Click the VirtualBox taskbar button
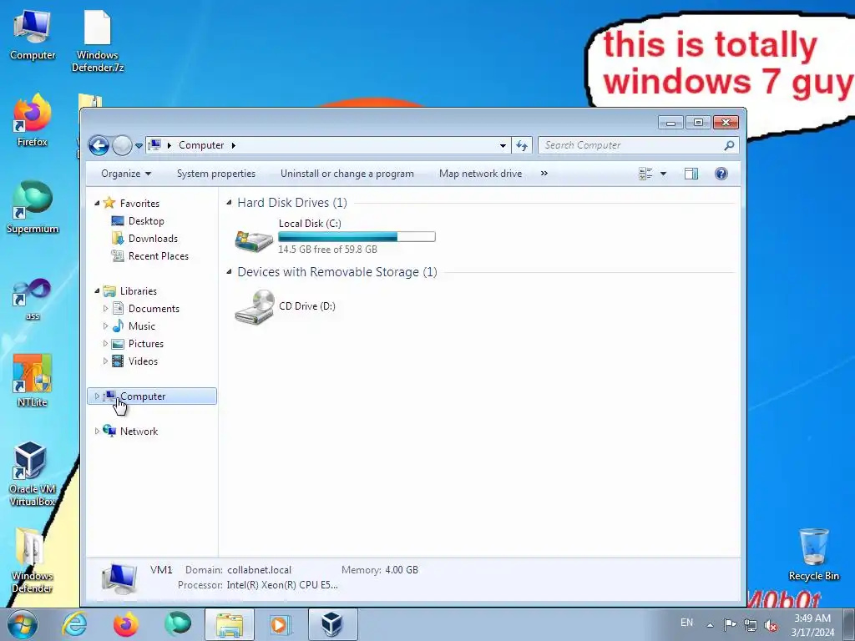 point(332,624)
